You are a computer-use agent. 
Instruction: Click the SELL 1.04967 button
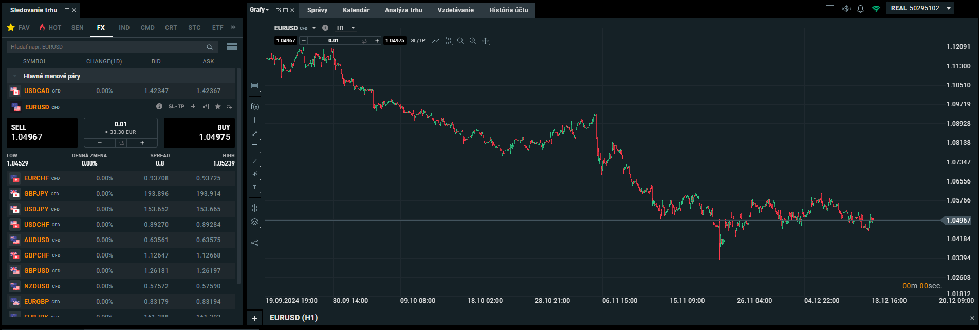click(42, 133)
